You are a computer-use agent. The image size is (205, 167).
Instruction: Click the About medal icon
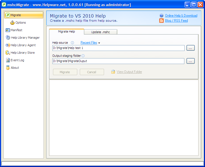tap(8, 68)
